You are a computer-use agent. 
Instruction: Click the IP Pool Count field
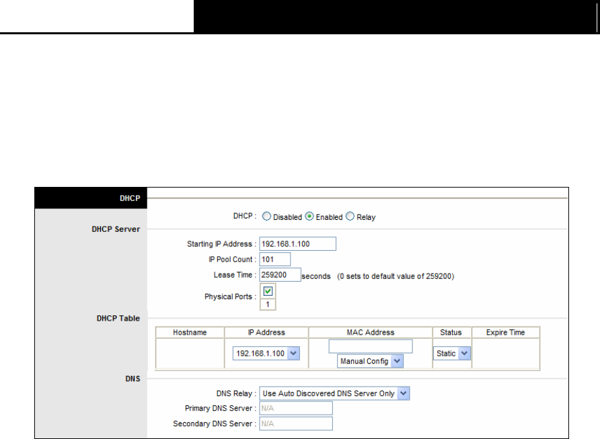274,260
